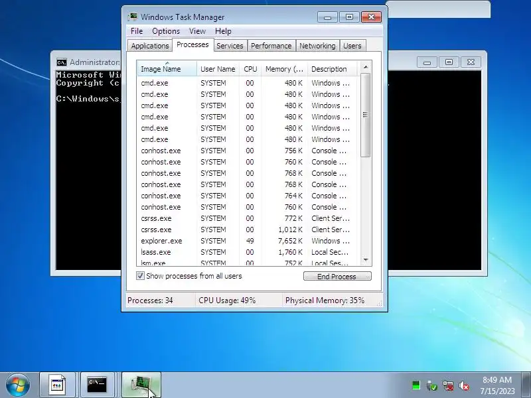The height and width of the screenshot is (398, 531).
Task: Minimize the Command Prompt window
Action: tap(427, 62)
